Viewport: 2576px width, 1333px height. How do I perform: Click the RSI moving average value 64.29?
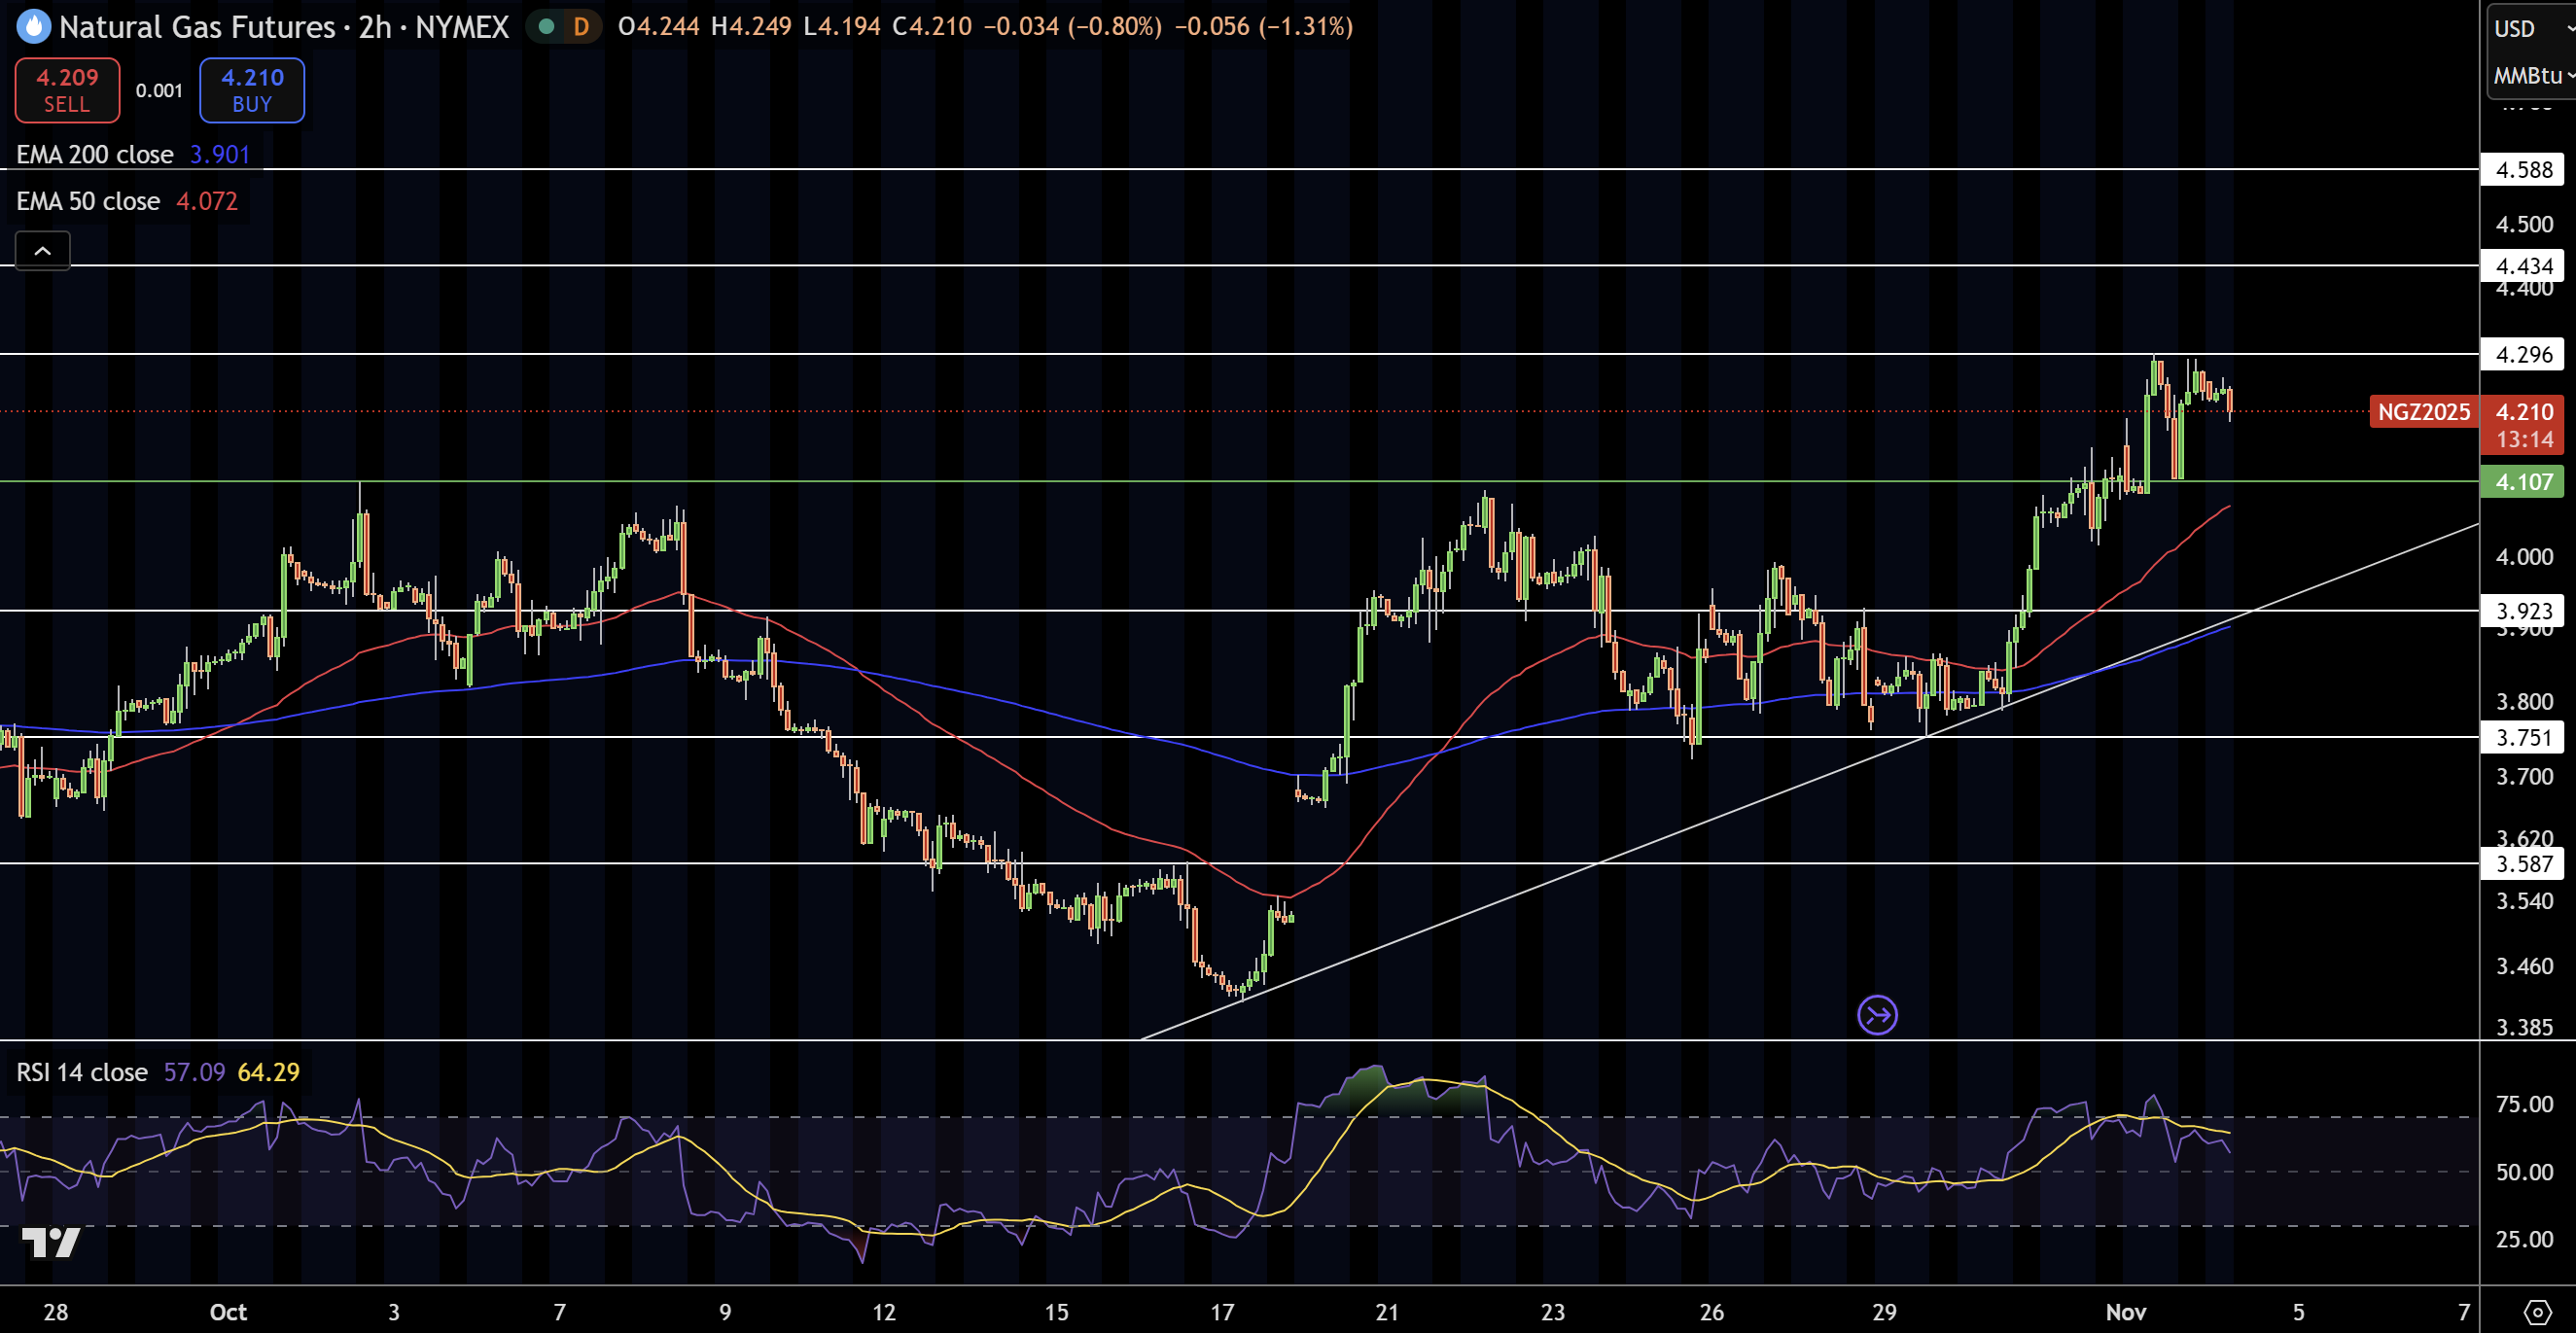(268, 1072)
